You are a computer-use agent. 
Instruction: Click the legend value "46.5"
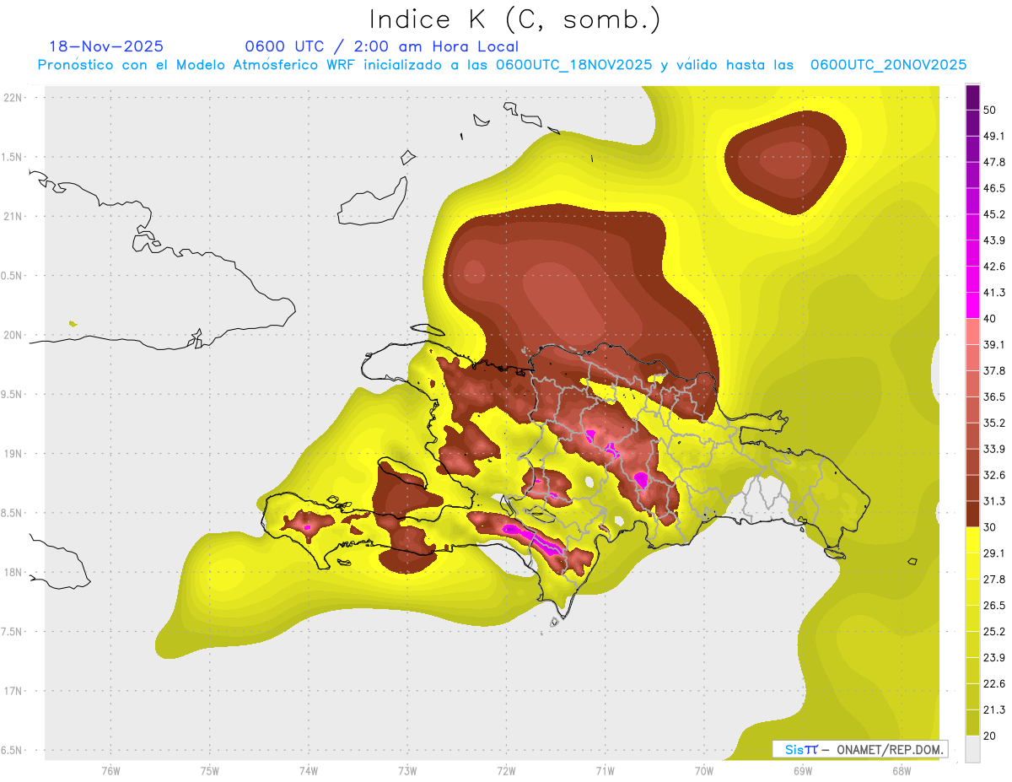[x=995, y=188]
